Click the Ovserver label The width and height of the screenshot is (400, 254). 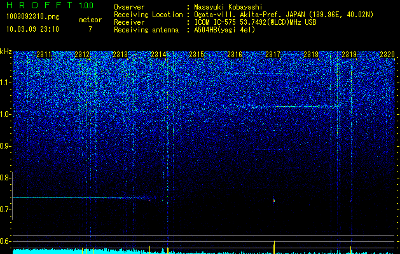pos(129,7)
